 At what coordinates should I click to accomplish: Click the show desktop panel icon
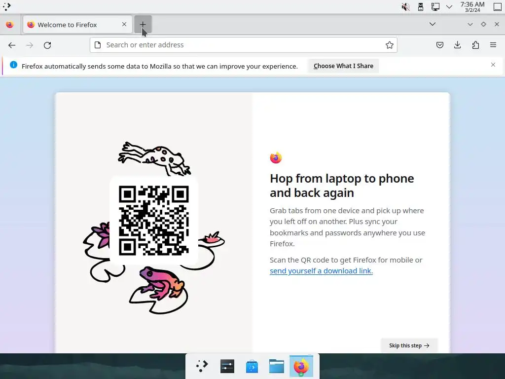[x=497, y=7]
